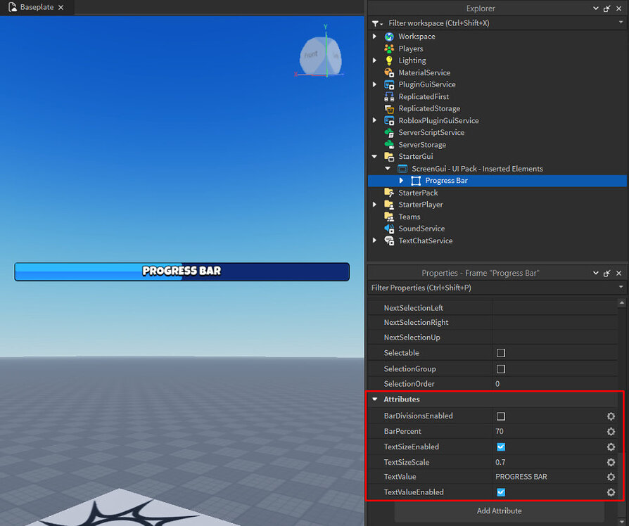
Task: Enable the BarDivisionsEnabled attribute checkbox
Action: pos(501,416)
